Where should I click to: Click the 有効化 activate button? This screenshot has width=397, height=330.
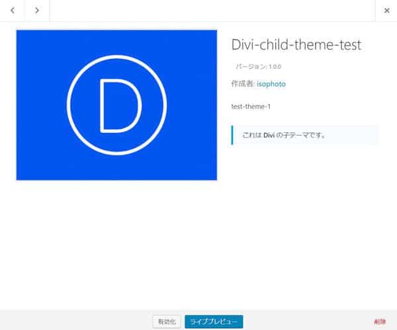point(167,321)
